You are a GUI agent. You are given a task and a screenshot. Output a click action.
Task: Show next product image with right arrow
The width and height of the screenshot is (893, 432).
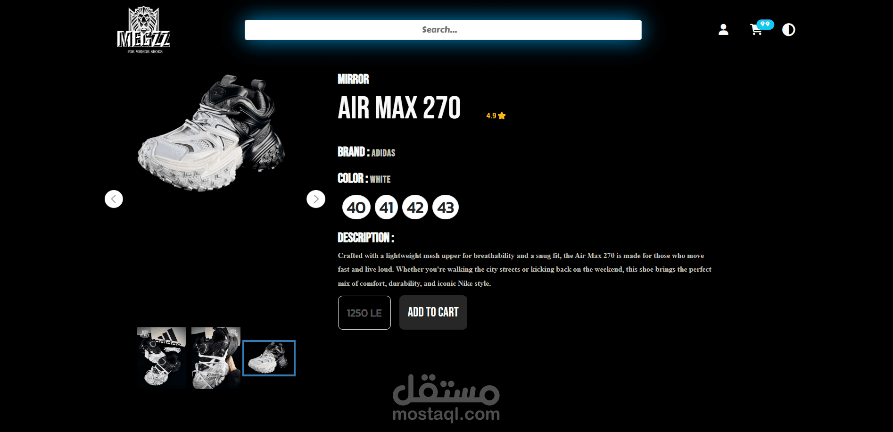[x=316, y=199]
